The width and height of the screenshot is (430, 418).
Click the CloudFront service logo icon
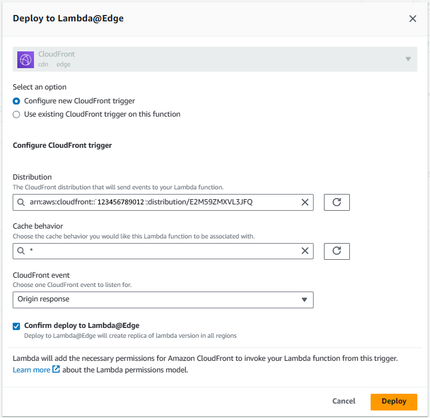coord(25,59)
